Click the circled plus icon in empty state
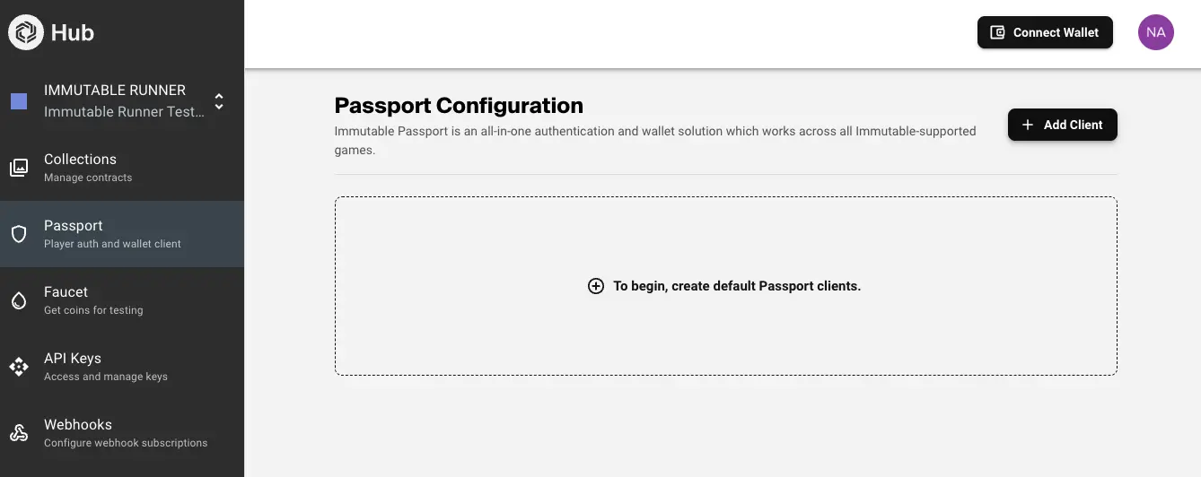Image resolution: width=1201 pixels, height=477 pixels. [x=596, y=286]
